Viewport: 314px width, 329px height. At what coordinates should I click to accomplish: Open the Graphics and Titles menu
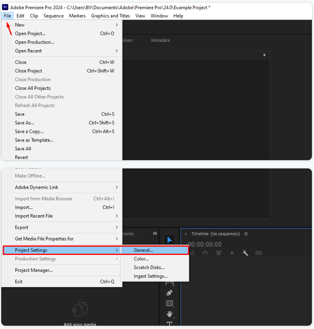(110, 16)
